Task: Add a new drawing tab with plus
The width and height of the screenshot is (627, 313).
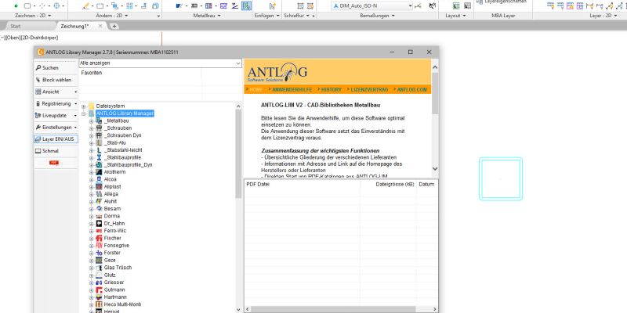Action: (x=114, y=27)
